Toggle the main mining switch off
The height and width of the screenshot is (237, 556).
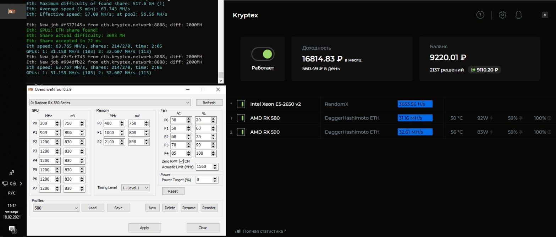[x=263, y=54]
